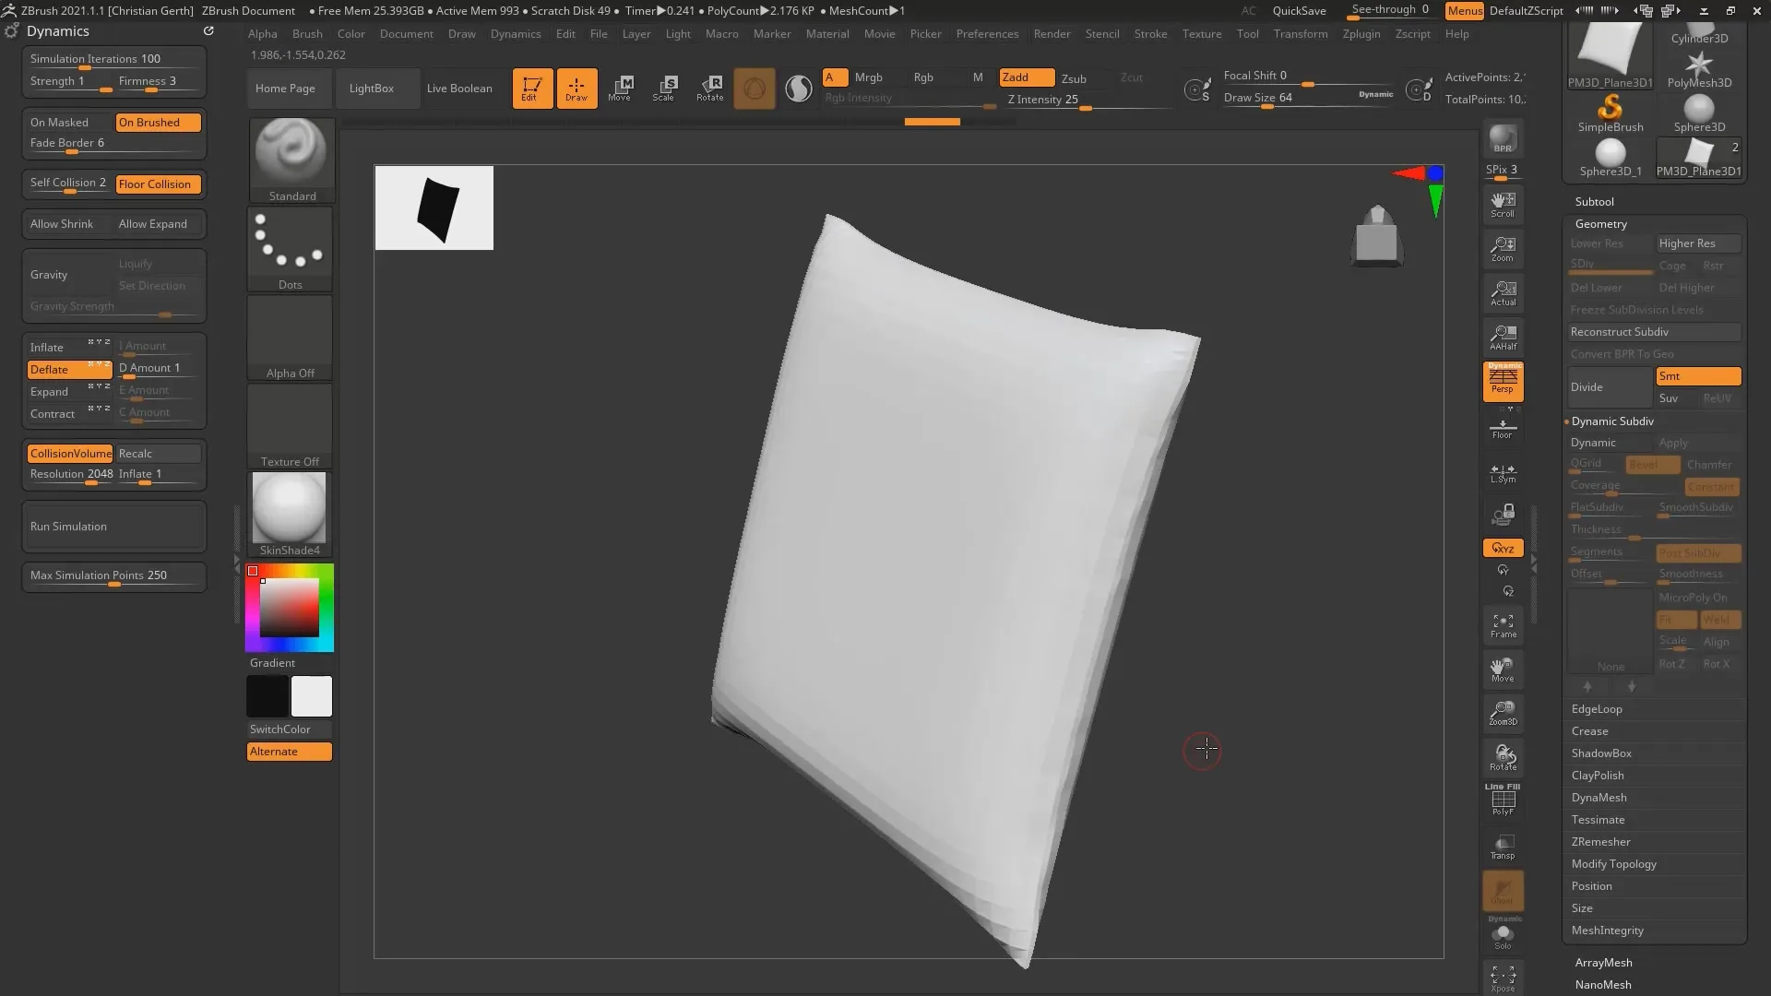Screen dimensions: 1771x996
Task: Open the Dynamics menu
Action: tap(516, 34)
